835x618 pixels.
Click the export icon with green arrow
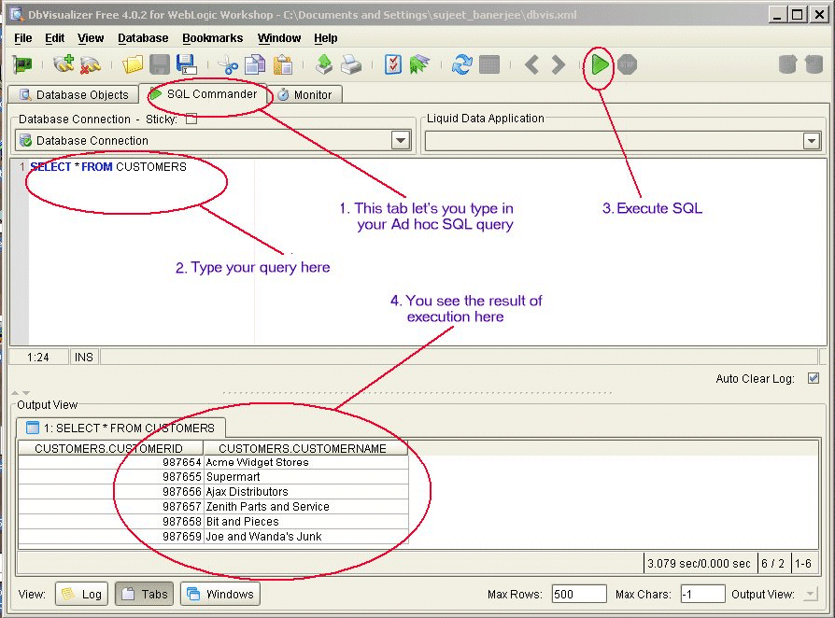pyautogui.click(x=324, y=65)
